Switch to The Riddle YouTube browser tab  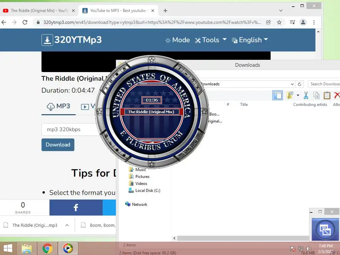(x=39, y=11)
